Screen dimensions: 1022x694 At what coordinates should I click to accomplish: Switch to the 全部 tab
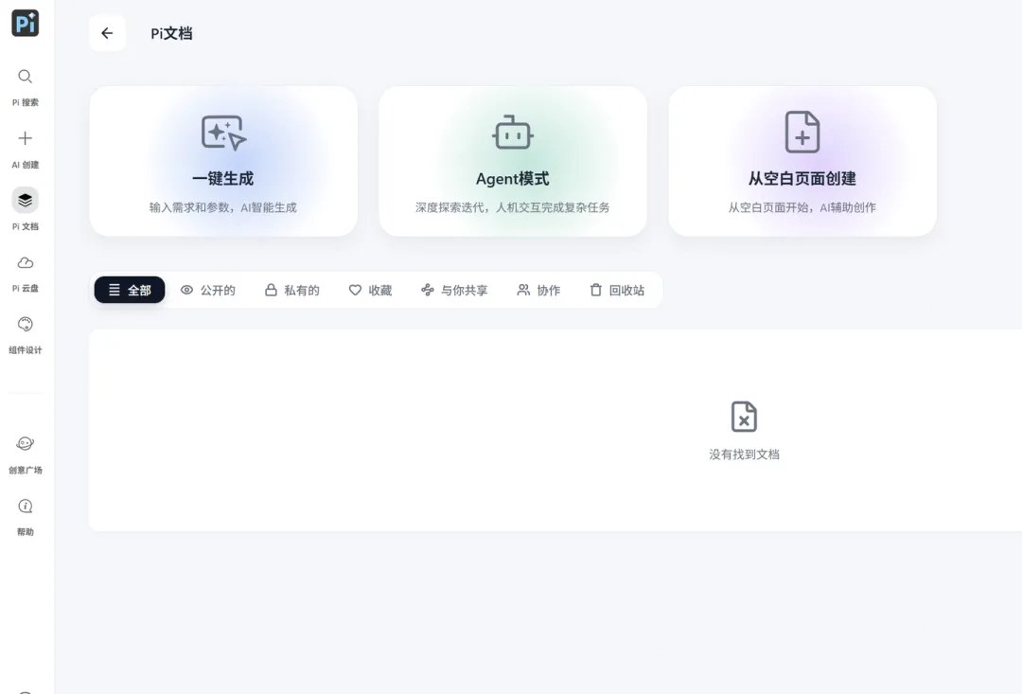point(130,290)
